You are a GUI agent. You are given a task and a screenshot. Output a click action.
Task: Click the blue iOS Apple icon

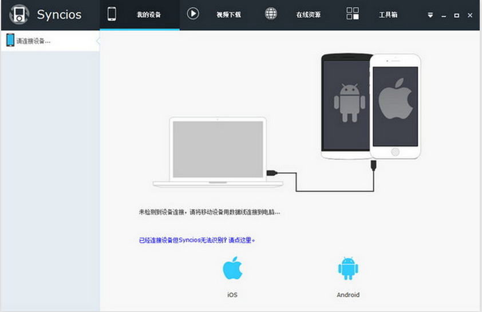point(233,268)
